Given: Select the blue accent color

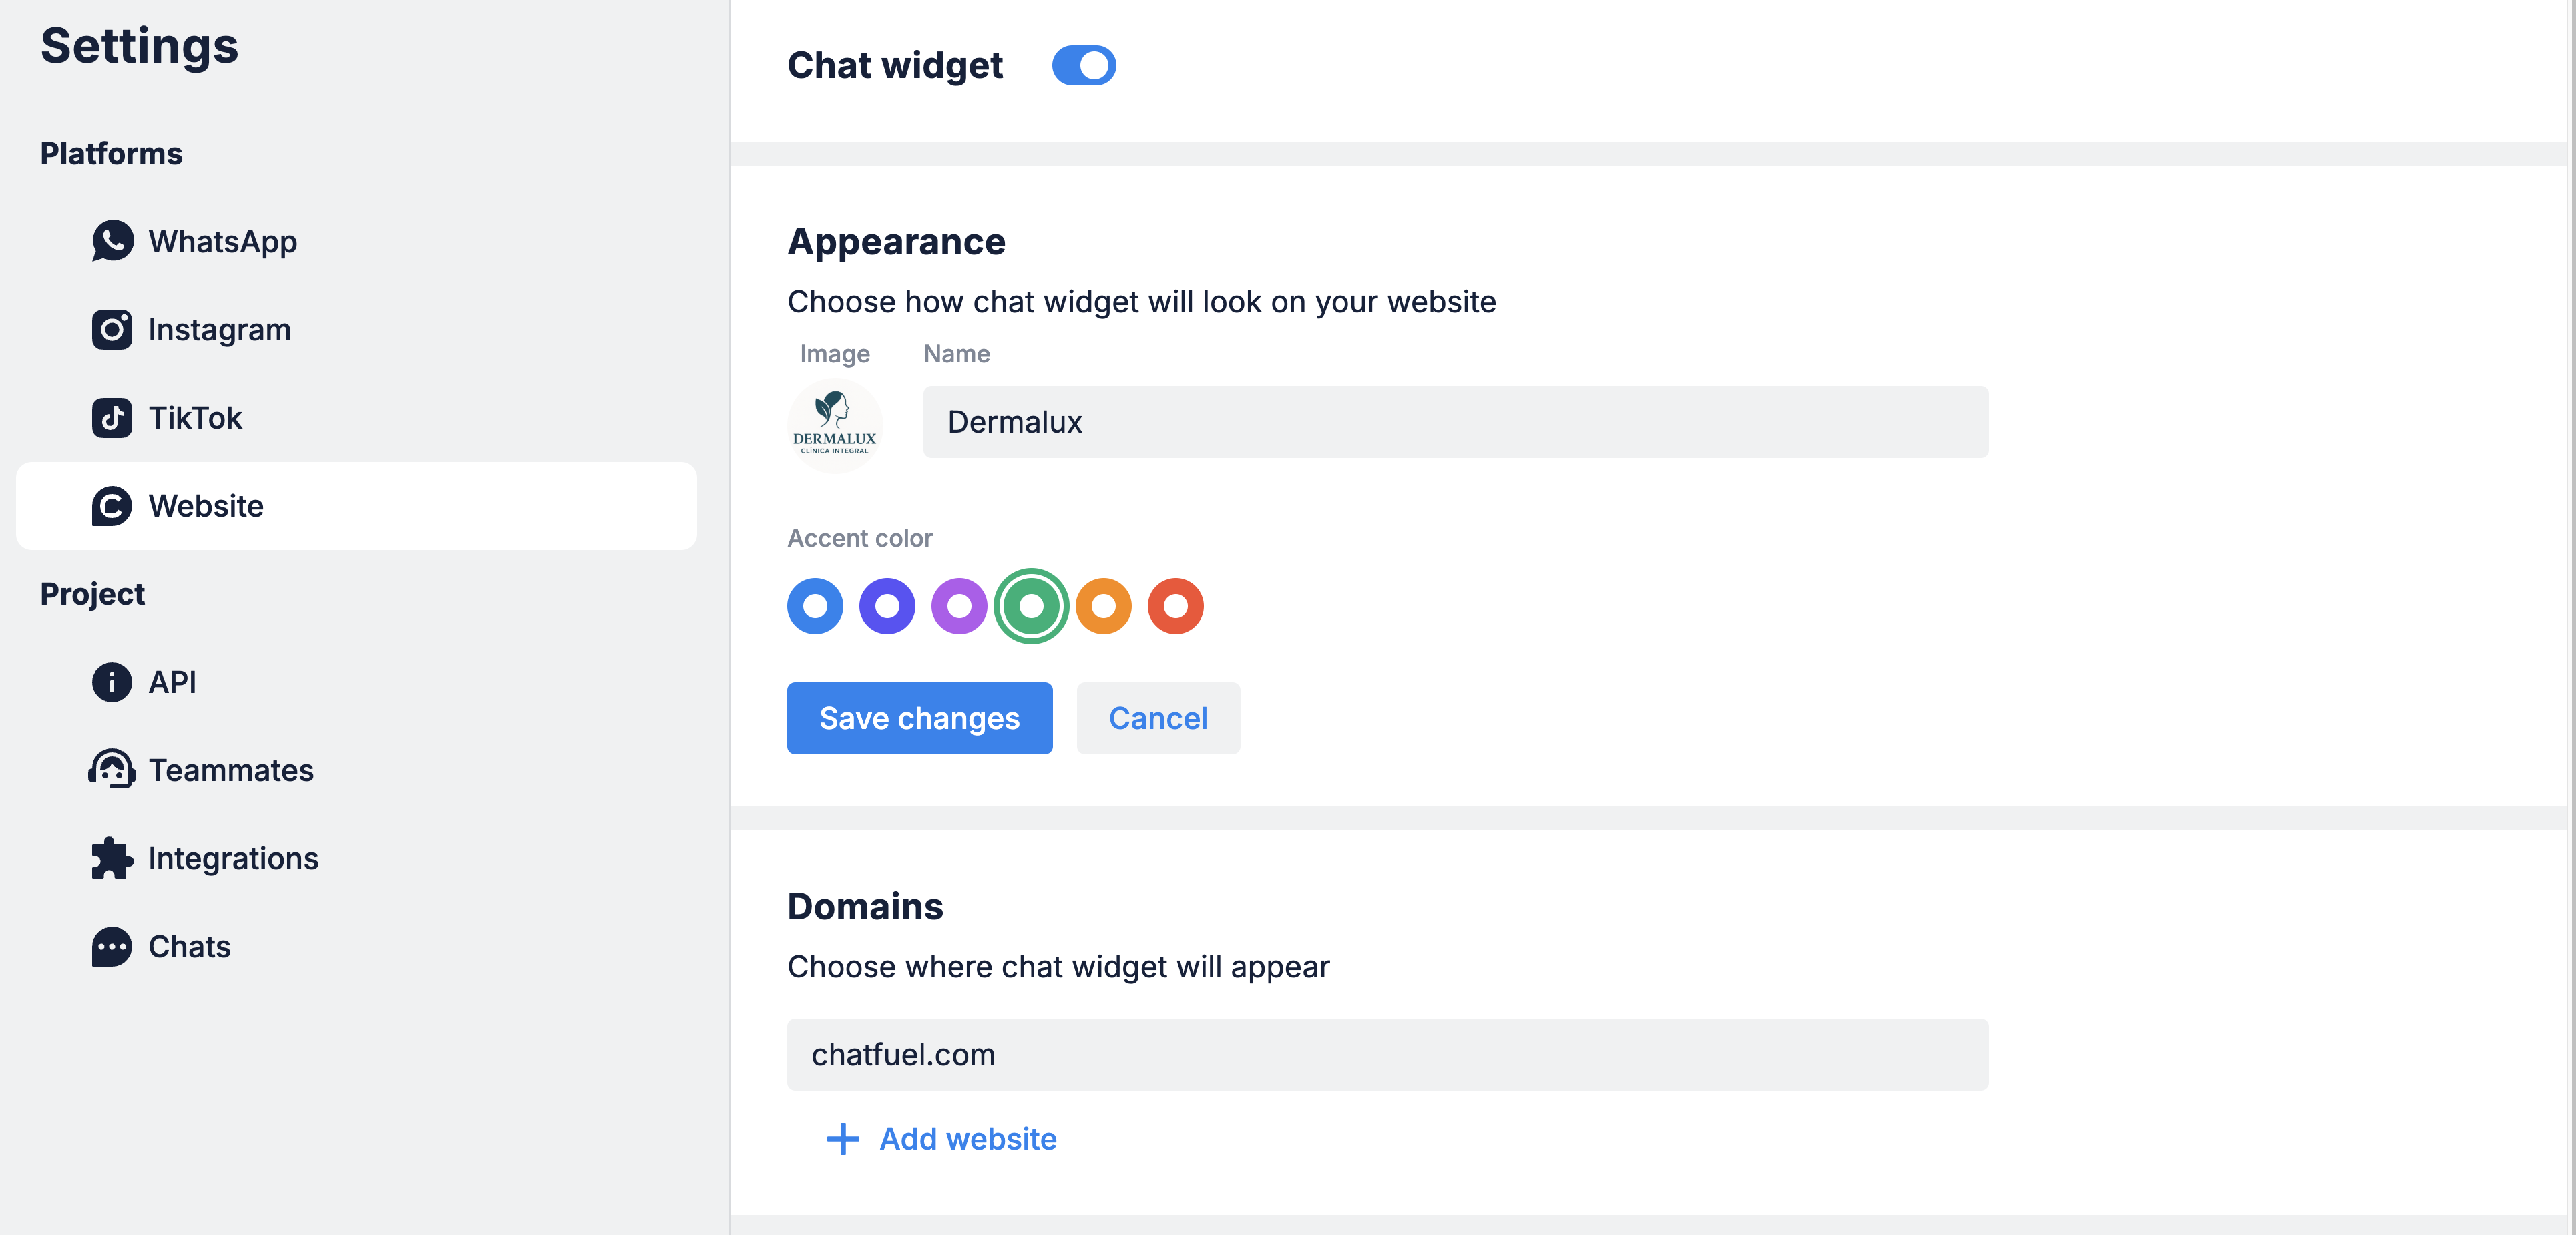Looking at the screenshot, I should (815, 606).
